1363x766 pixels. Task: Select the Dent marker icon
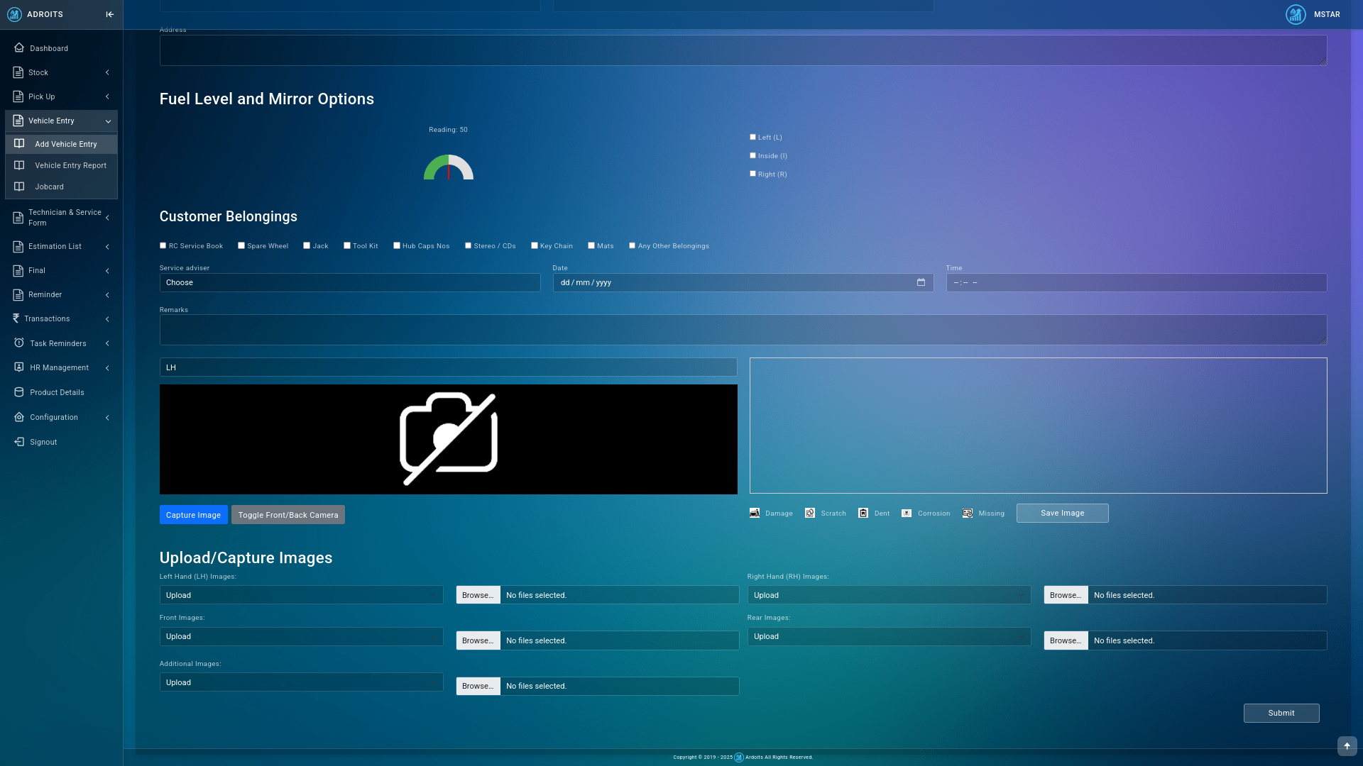(x=863, y=513)
